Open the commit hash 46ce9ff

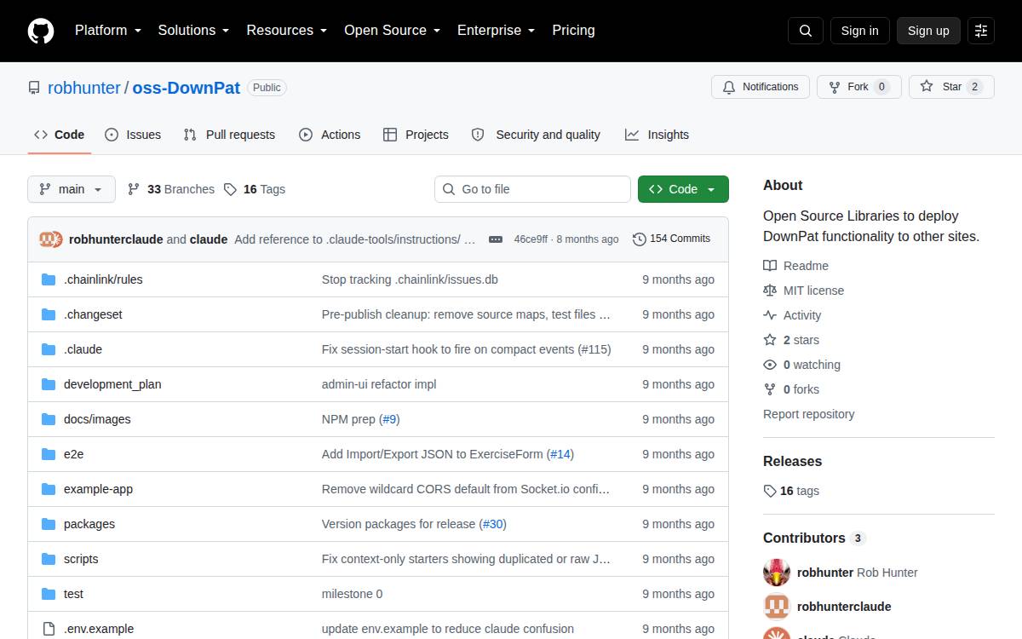(531, 239)
